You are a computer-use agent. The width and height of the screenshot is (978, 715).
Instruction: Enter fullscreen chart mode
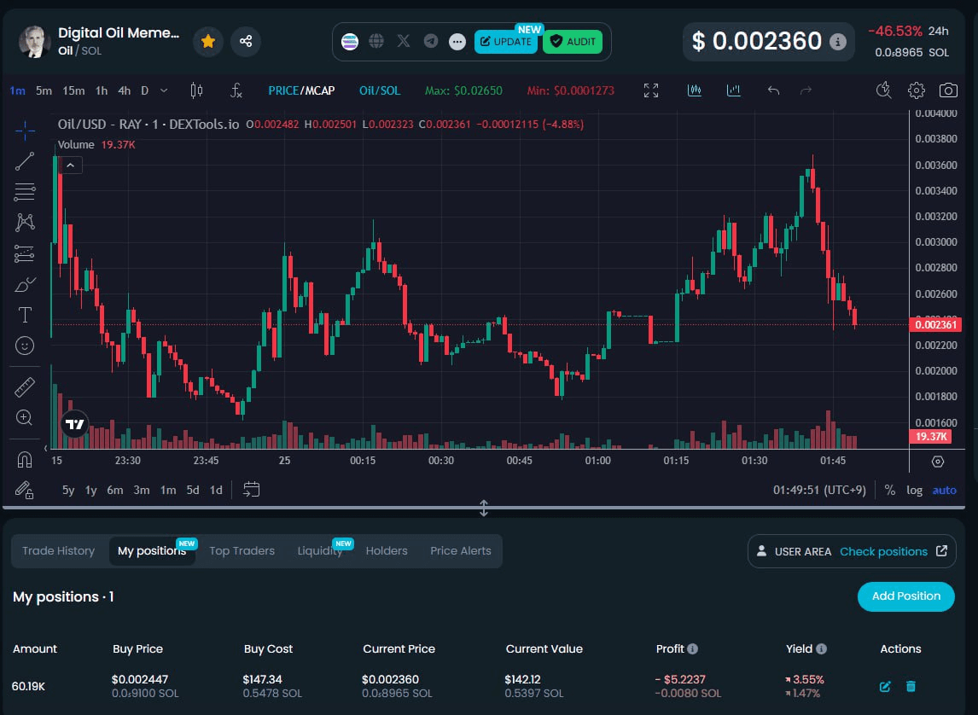tap(650, 91)
